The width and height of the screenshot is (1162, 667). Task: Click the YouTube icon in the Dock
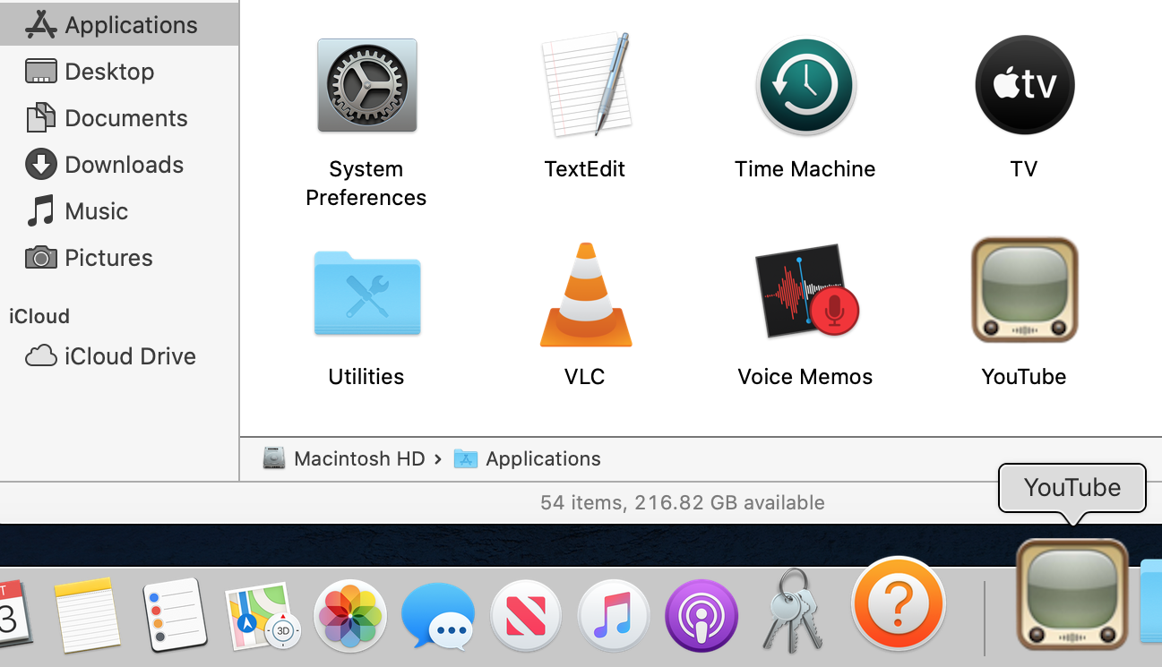click(1072, 594)
